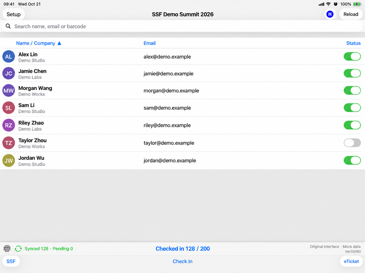Open the eTicket option
365x273 pixels.
coord(351,261)
